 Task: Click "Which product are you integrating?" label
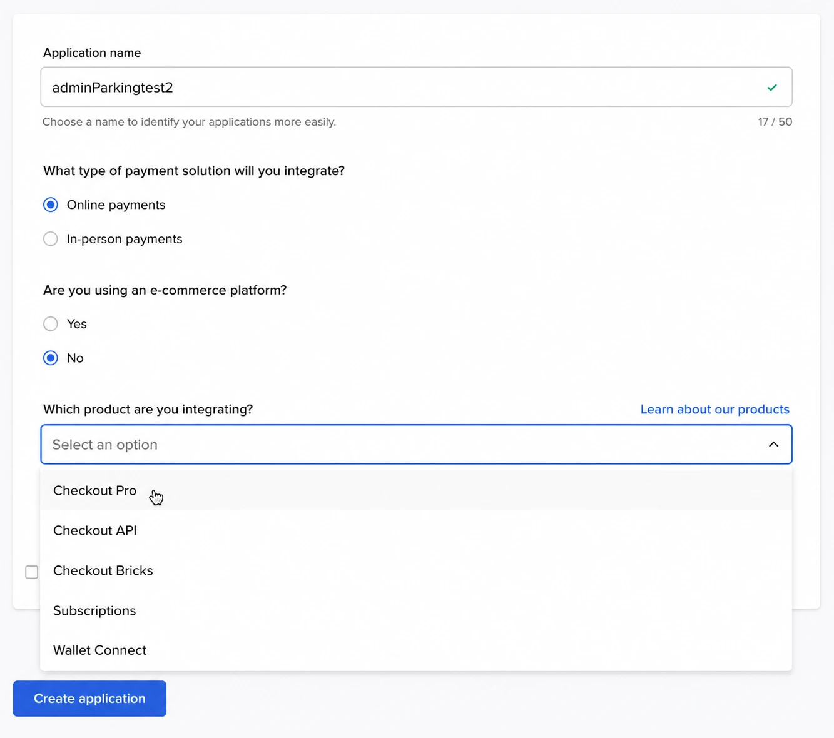coord(148,409)
